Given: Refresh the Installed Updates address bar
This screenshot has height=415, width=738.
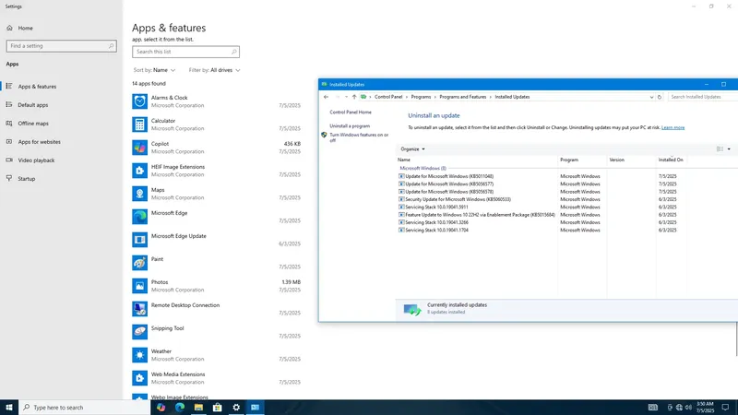Looking at the screenshot, I should click(x=660, y=97).
